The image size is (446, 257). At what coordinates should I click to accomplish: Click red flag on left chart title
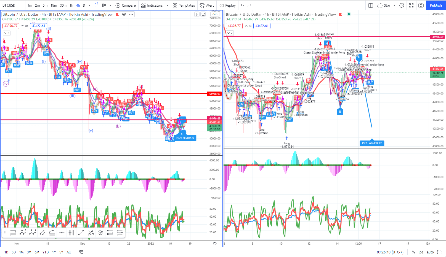[x=117, y=14]
